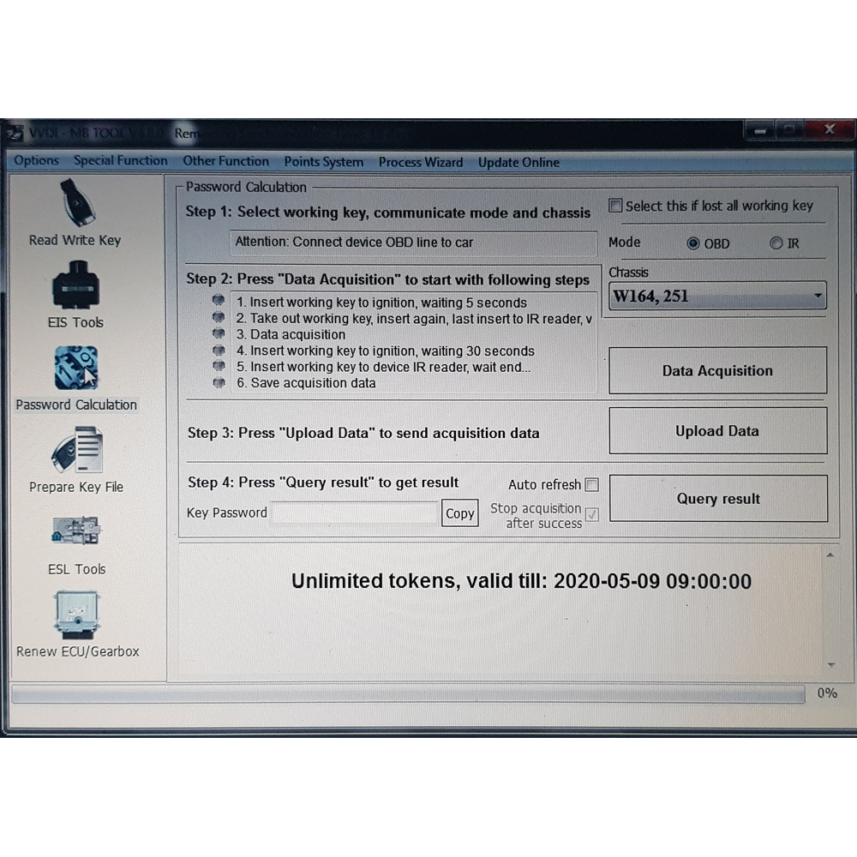Image resolution: width=857 pixels, height=857 pixels.
Task: Click the log scrollbar down arrow
Action: pos(831,665)
